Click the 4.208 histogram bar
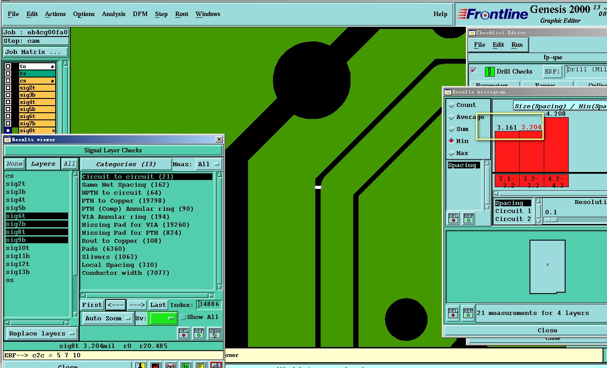The height and width of the screenshot is (368, 607). tap(556, 144)
